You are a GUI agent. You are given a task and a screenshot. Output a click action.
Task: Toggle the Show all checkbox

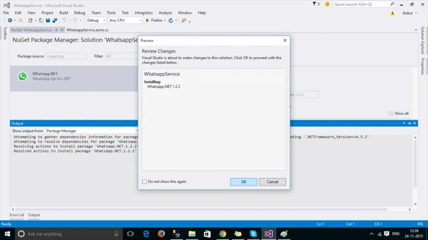click(x=391, y=114)
